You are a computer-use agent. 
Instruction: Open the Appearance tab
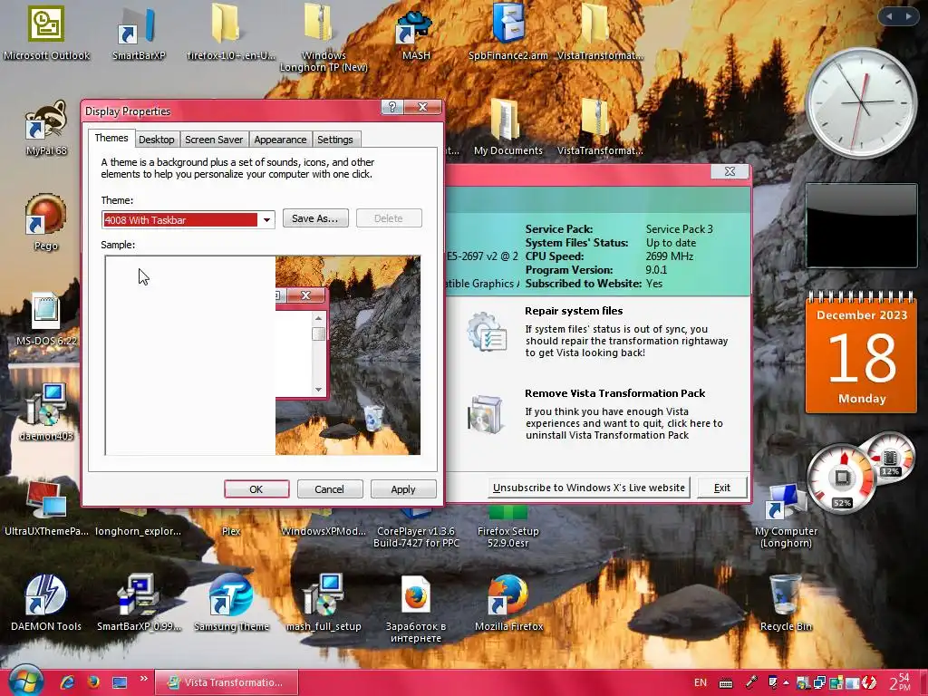pos(280,140)
